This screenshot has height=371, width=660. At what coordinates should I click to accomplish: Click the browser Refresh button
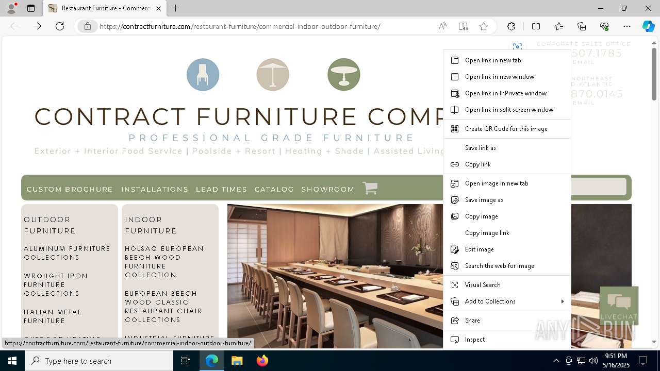(x=60, y=26)
